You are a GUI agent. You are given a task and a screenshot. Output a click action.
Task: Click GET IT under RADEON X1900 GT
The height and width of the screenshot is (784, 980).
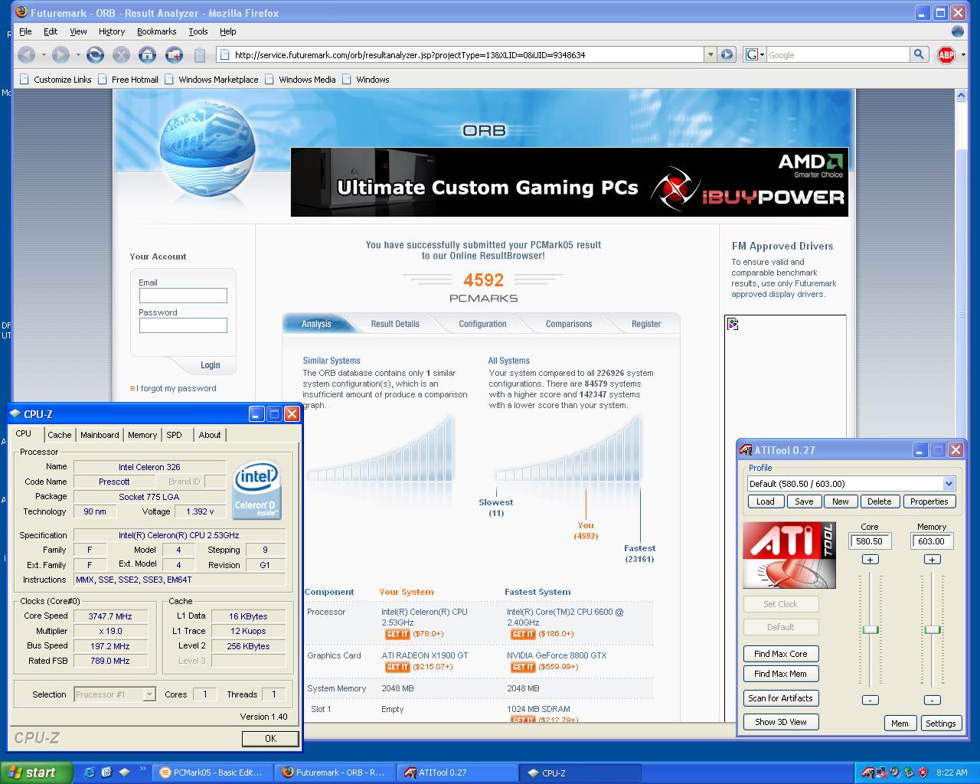[397, 667]
